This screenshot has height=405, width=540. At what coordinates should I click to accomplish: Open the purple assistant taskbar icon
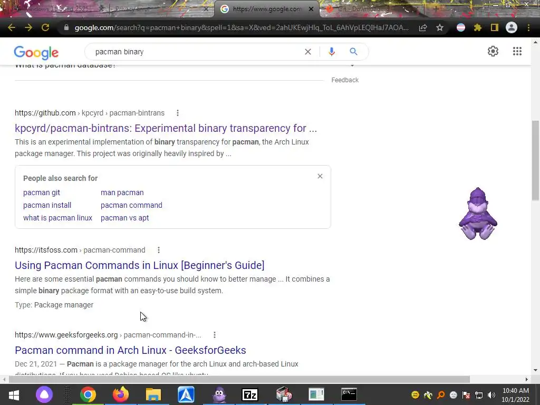click(x=44, y=394)
